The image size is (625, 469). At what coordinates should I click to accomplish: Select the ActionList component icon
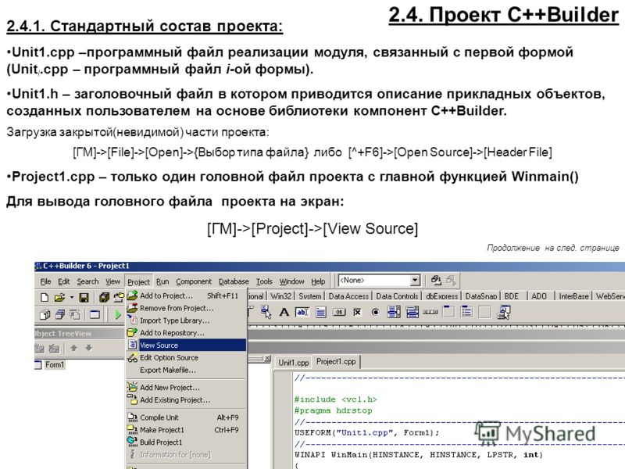point(504,312)
